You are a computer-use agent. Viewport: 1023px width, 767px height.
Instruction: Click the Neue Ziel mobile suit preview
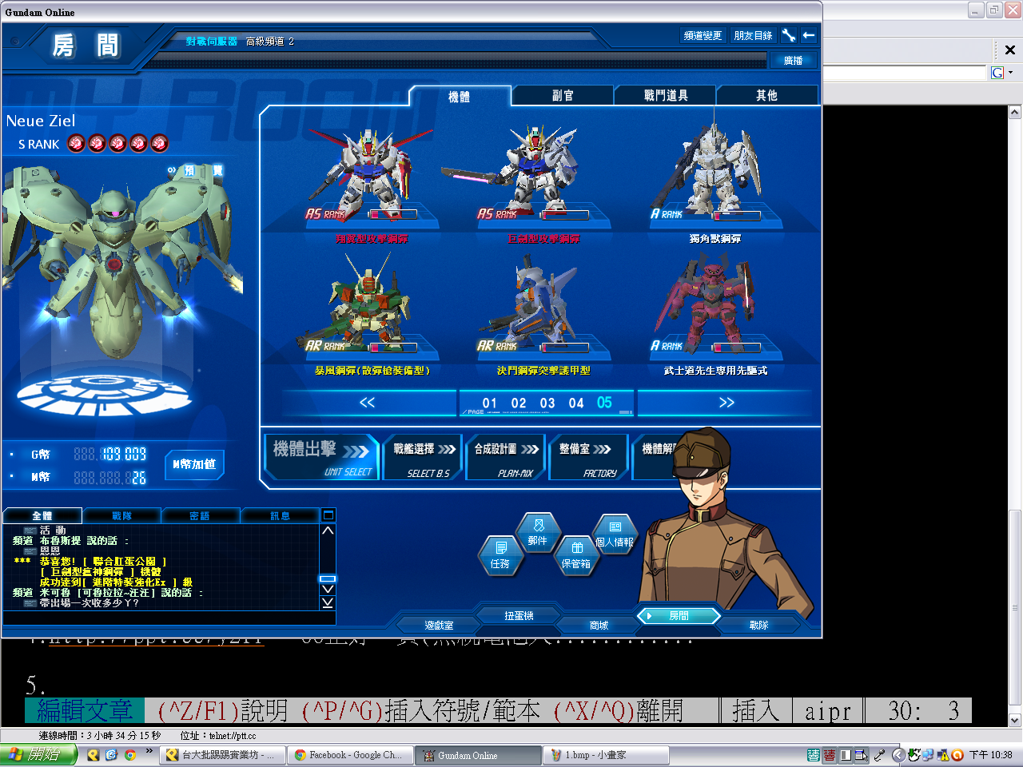pyautogui.click(x=120, y=264)
